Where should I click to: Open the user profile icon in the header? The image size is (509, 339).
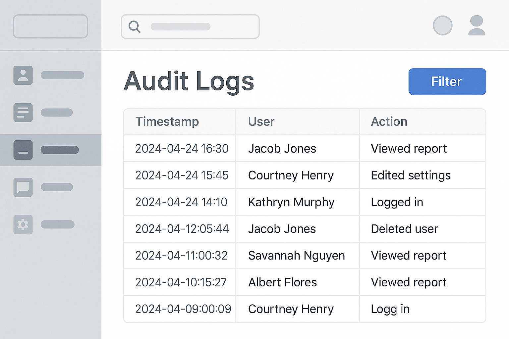477,25
